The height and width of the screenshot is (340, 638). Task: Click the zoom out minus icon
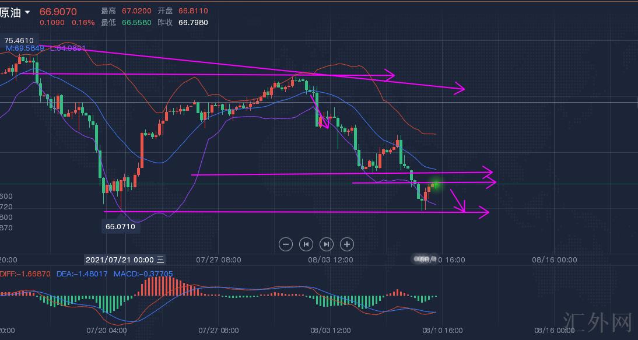[286, 244]
